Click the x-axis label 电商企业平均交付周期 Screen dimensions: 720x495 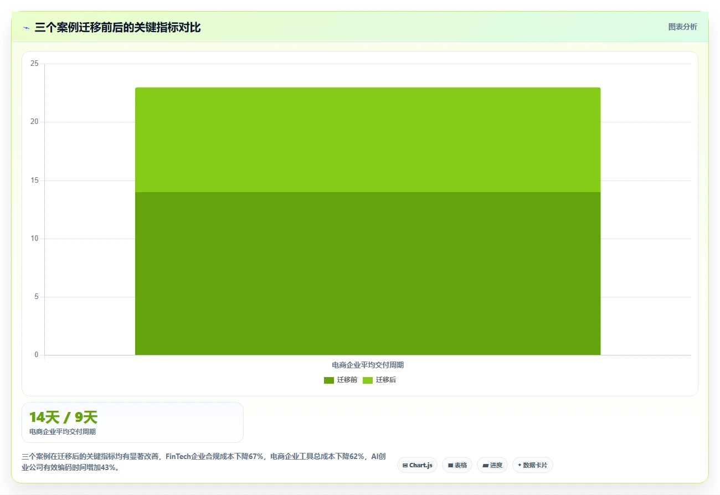368,365
